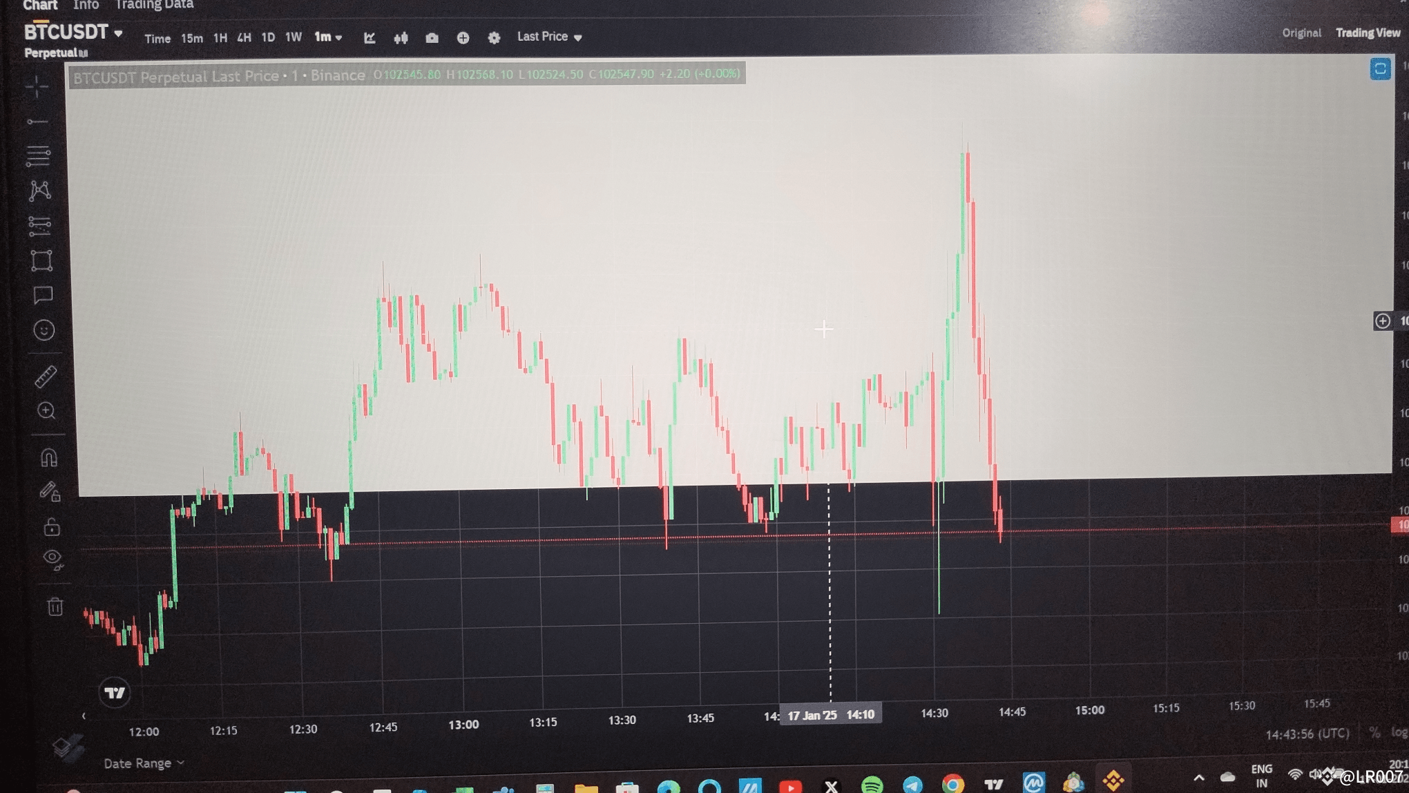Select the crosshair cursor tool
This screenshot has width=1409, height=793.
point(37,87)
